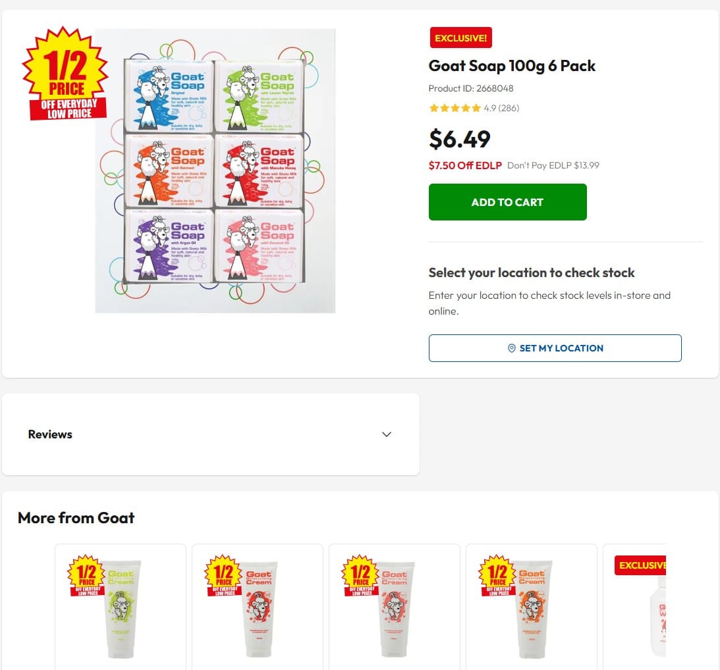Open the Goat Soap 6 pack product image
The height and width of the screenshot is (670, 720).
click(215, 170)
